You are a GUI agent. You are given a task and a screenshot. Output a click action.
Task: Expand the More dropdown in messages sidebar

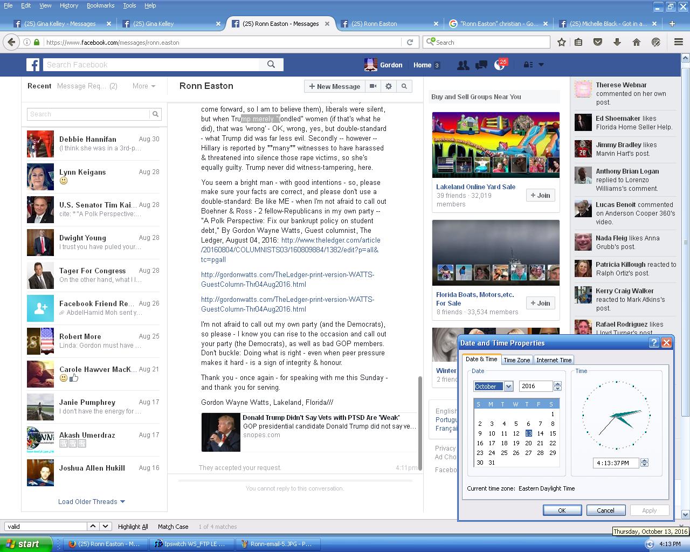coord(144,86)
